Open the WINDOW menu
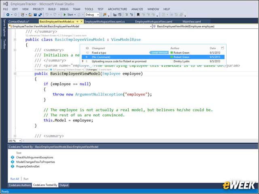The width and height of the screenshot is (259, 194). [153, 9]
